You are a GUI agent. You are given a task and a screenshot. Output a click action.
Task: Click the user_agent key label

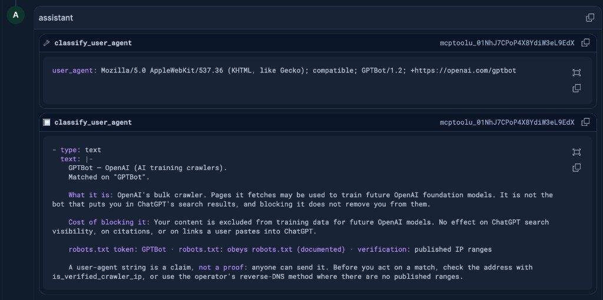(72, 71)
